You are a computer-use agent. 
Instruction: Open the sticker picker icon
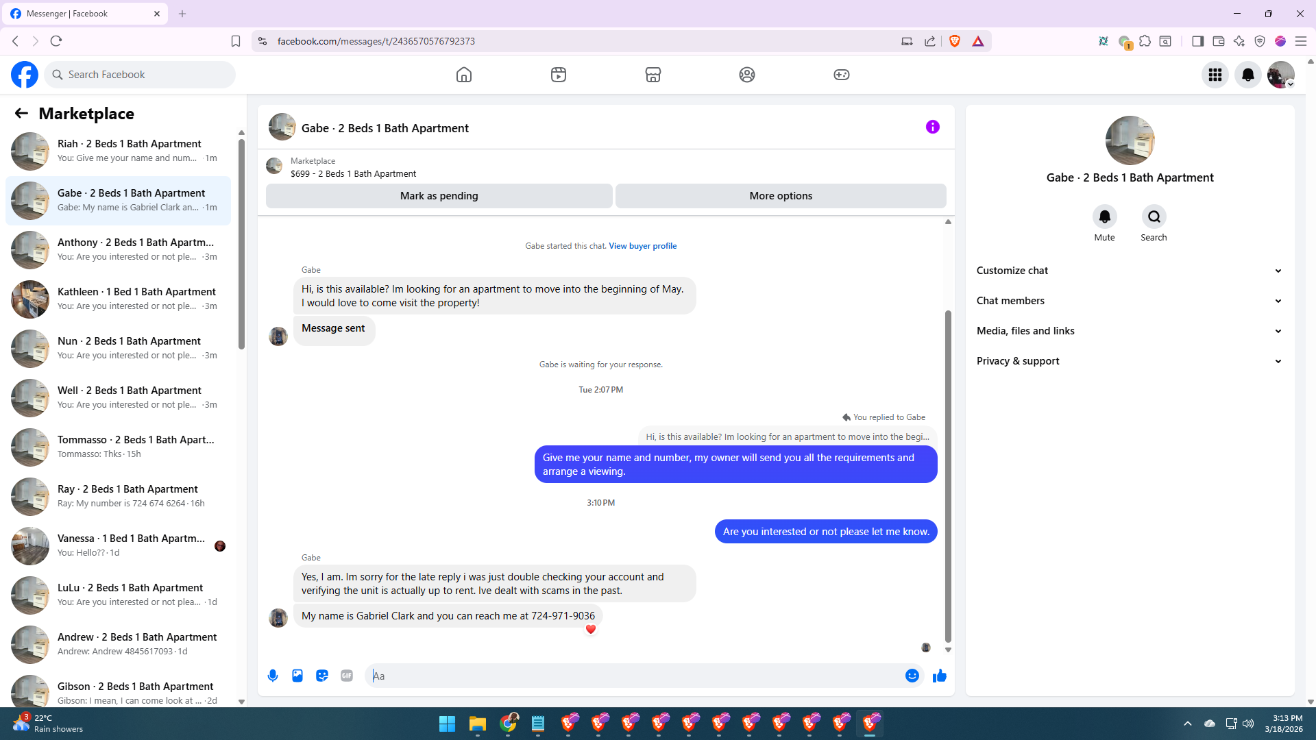point(322,676)
